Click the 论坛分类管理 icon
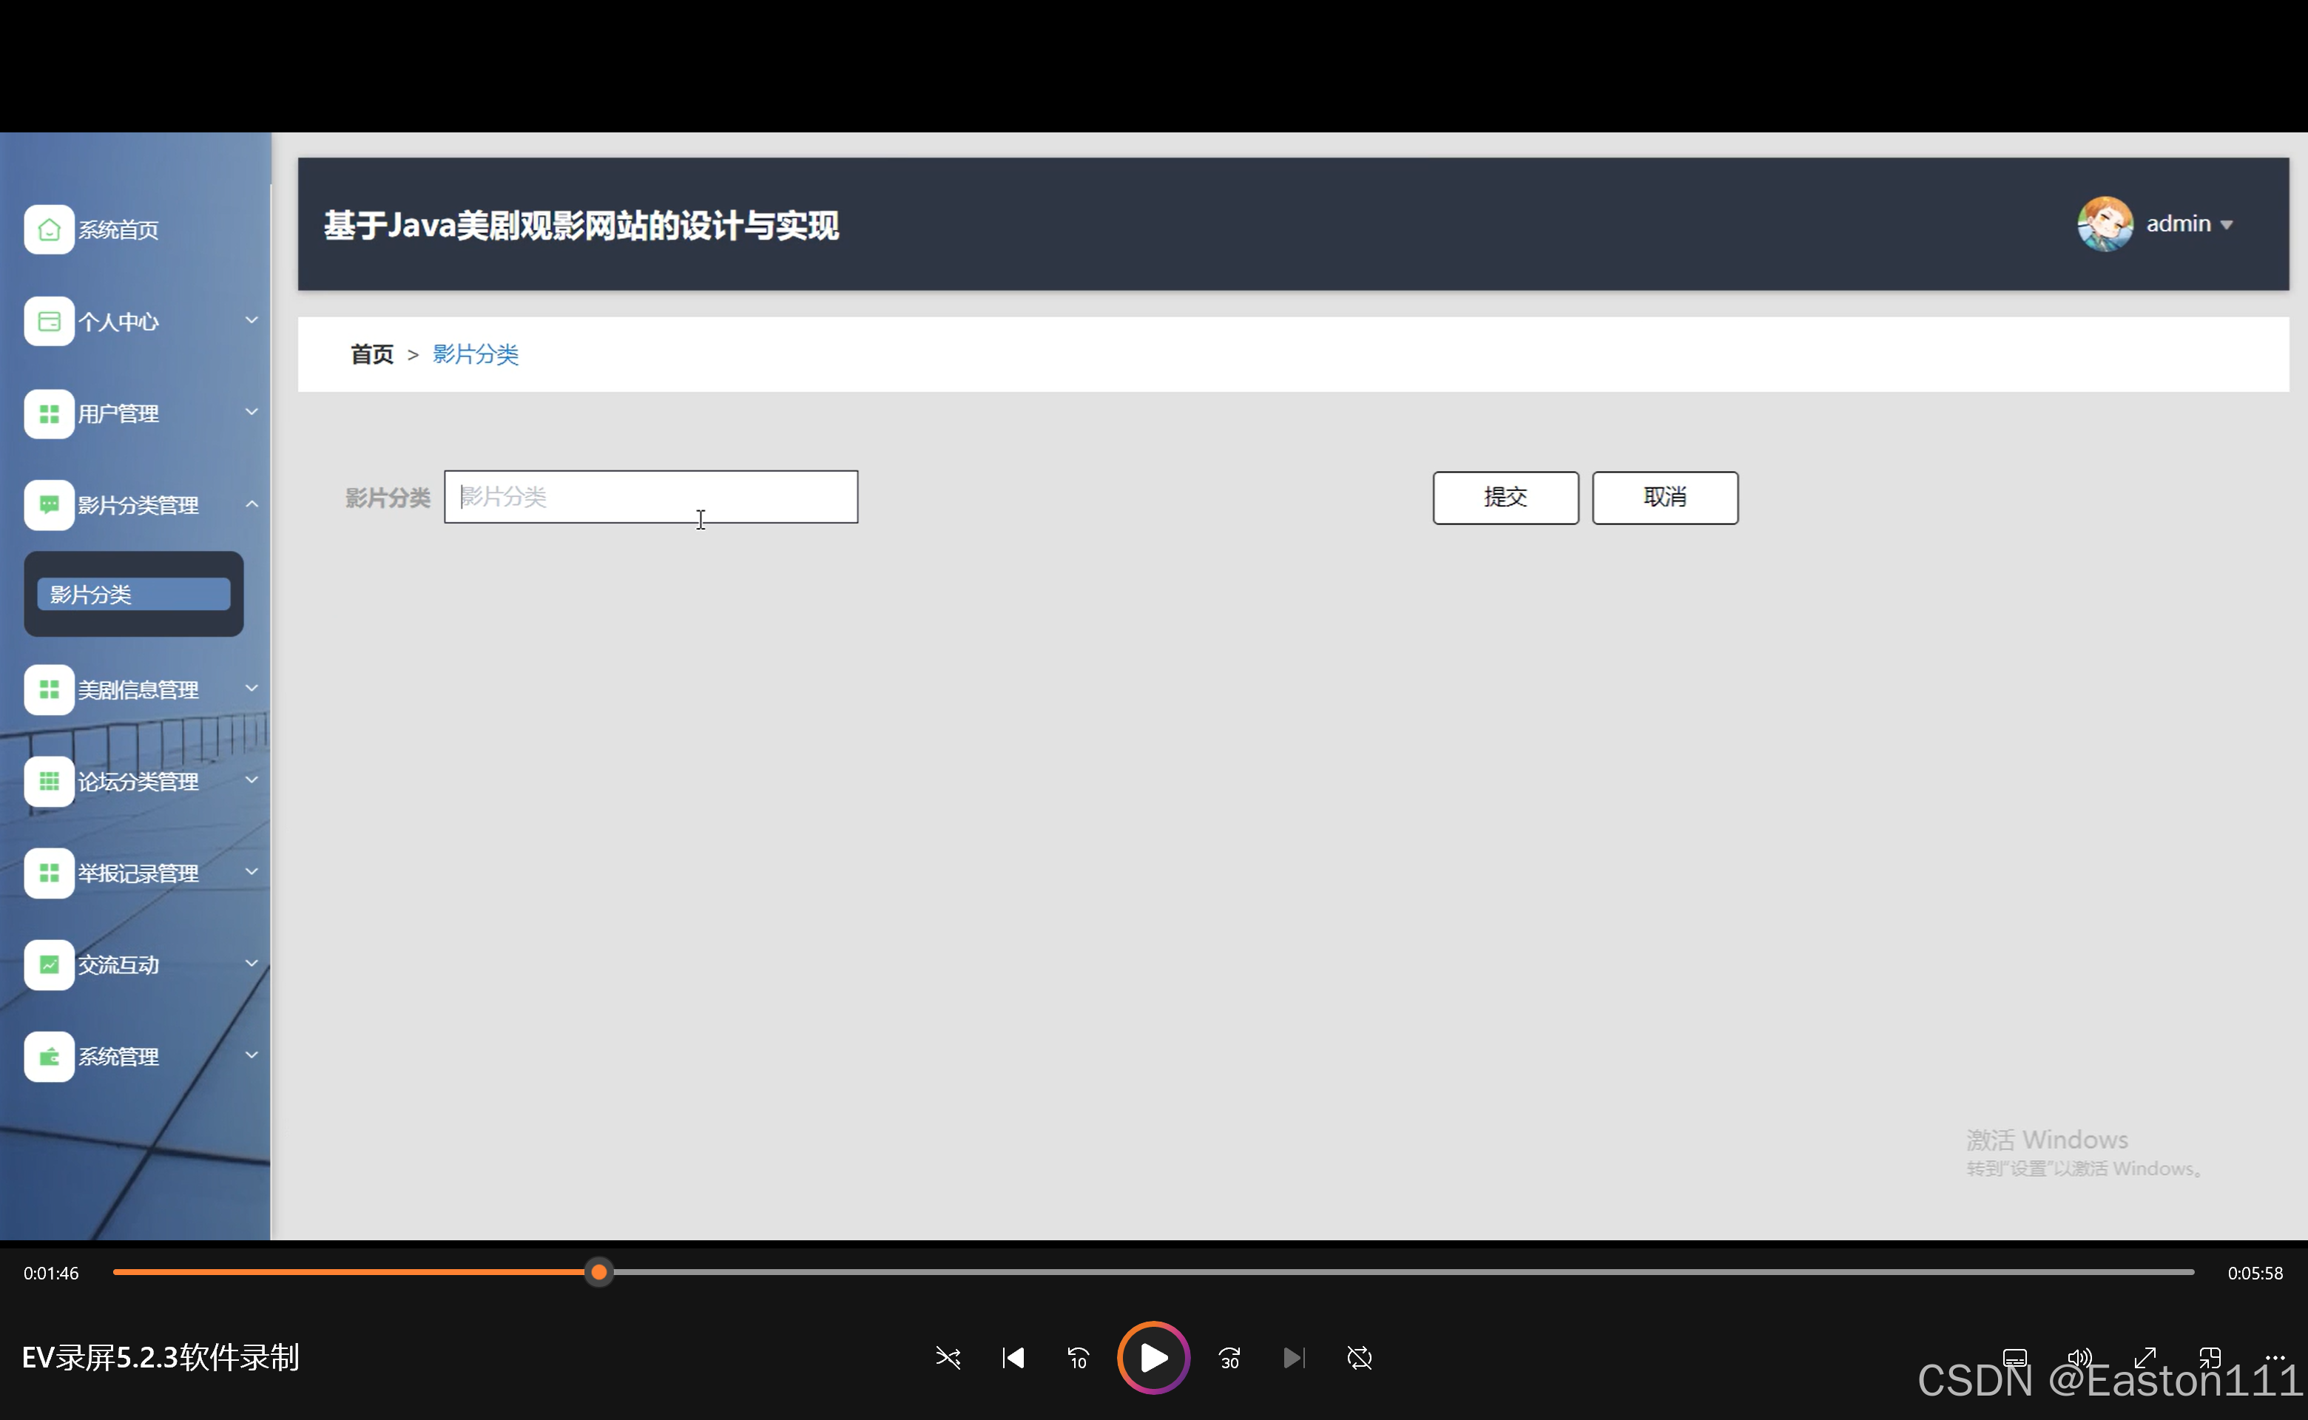Screen dimensions: 2308x1420 pos(49,780)
